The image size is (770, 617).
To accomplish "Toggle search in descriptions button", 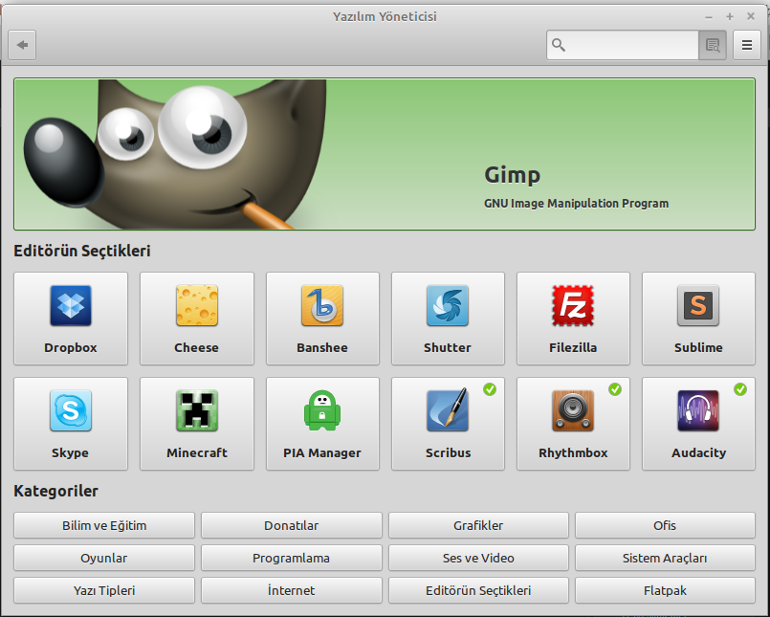I will [713, 45].
